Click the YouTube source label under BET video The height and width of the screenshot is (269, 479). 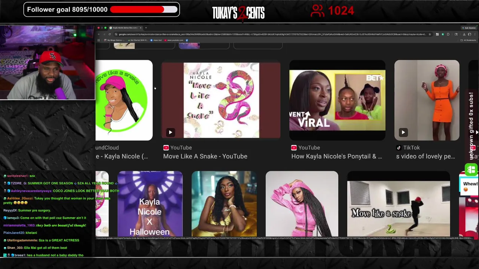[305, 148]
